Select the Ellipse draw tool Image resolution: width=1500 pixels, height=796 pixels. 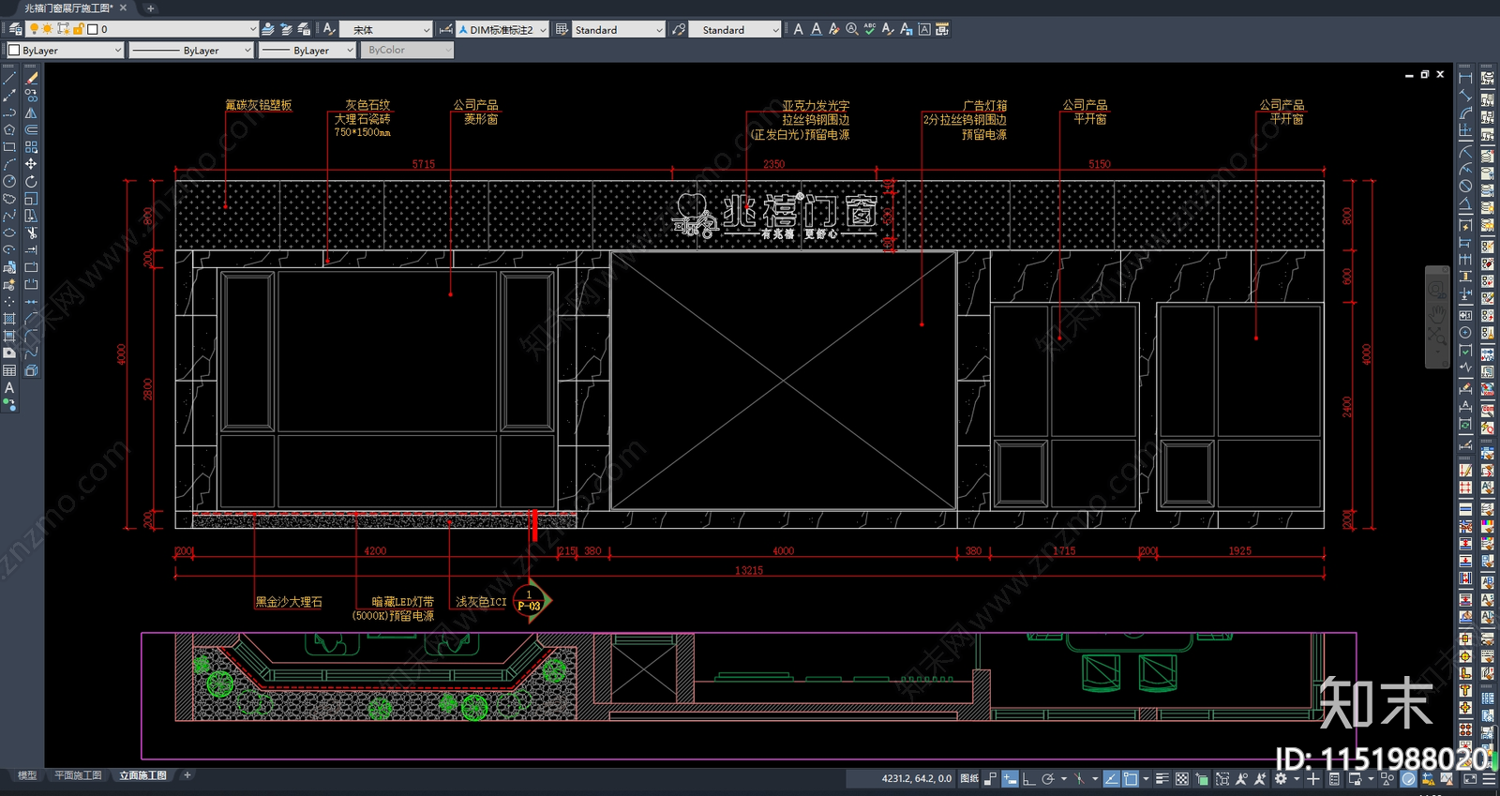(9, 233)
